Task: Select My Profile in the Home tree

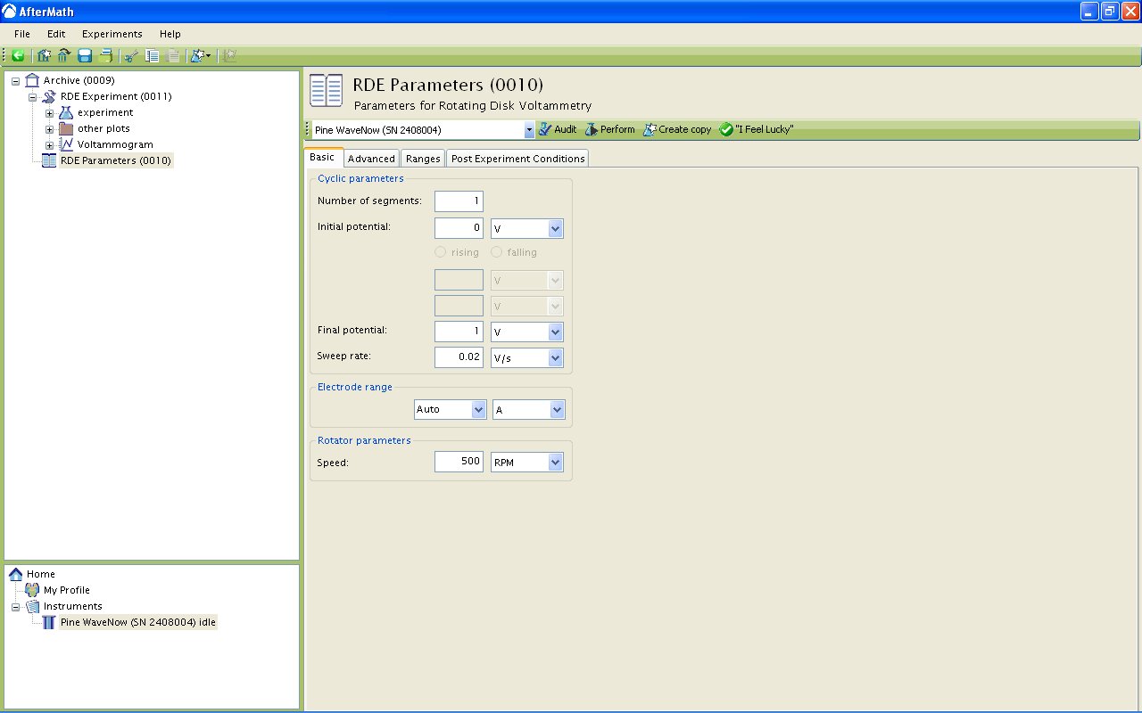Action: click(x=67, y=590)
